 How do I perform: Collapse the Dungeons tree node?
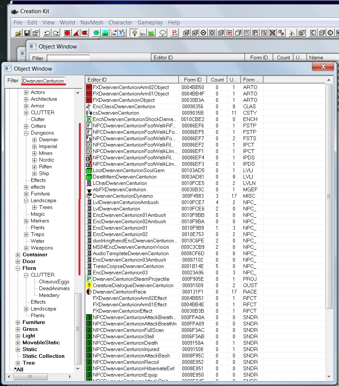(26, 133)
